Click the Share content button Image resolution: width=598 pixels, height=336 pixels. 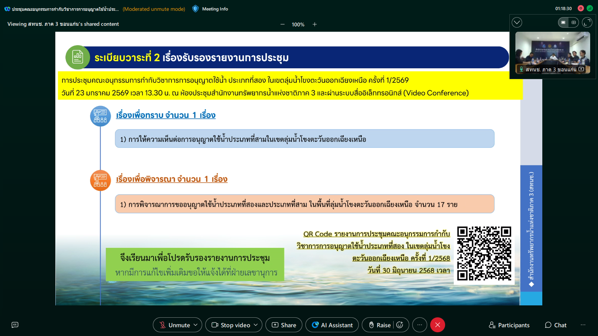tap(284, 325)
